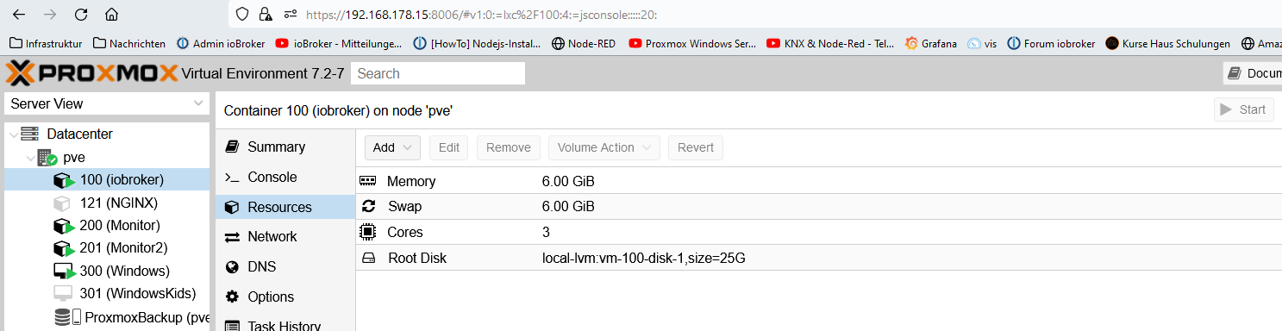Open the Options tab
This screenshot has height=331, width=1282.
[x=285, y=297]
